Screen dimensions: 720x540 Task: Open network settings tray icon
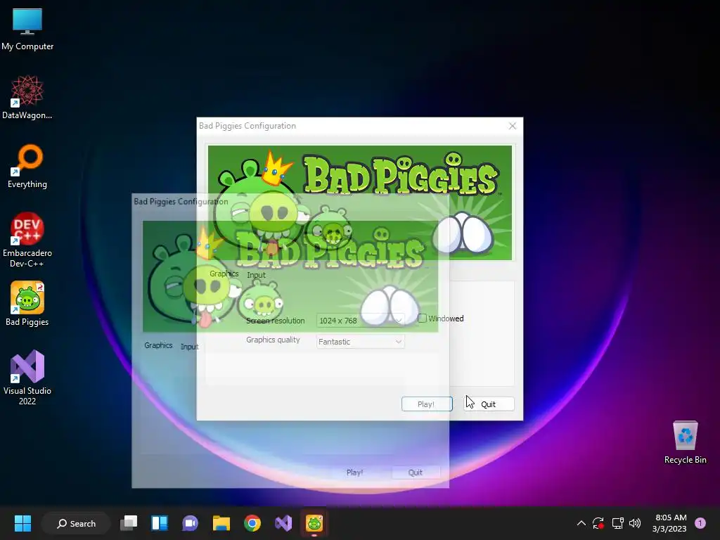[x=617, y=523]
